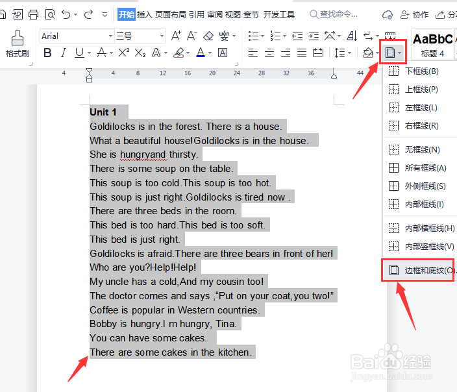Expand the highlight color dropdown arrow
457x392 pixels.
coord(188,53)
